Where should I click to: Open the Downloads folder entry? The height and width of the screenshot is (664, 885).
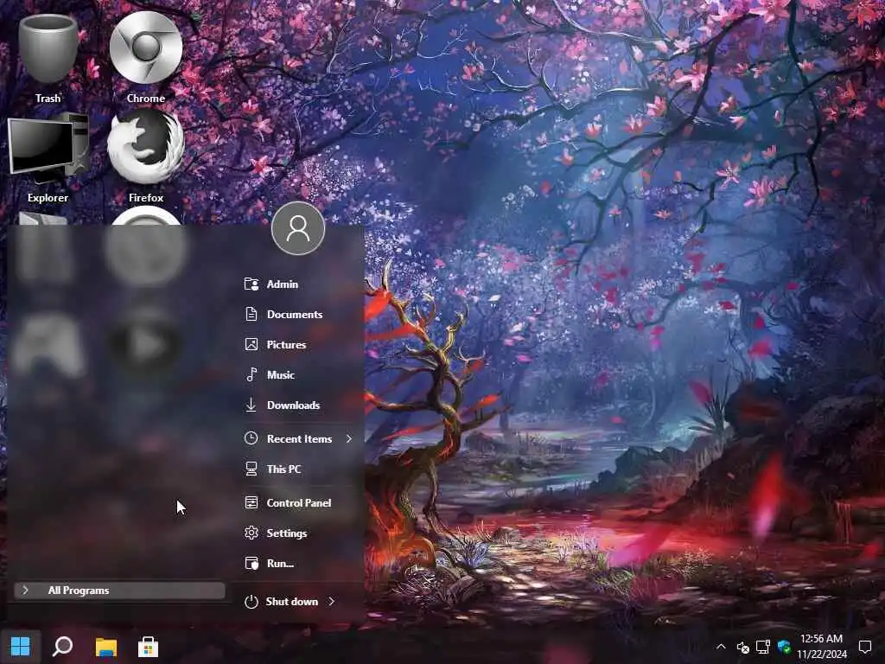(298, 405)
